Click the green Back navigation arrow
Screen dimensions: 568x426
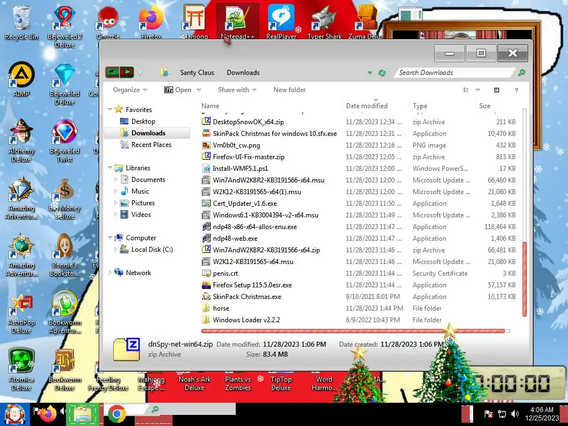click(113, 72)
